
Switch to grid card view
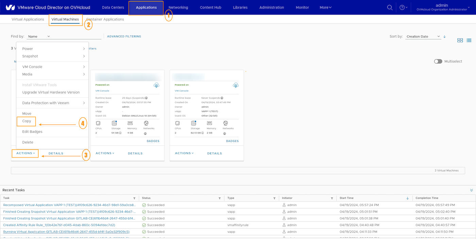tap(460, 40)
